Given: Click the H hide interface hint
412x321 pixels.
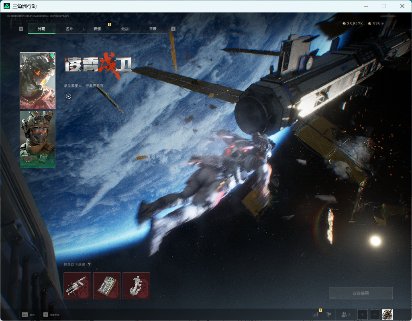Looking at the screenshot, I should (51, 315).
